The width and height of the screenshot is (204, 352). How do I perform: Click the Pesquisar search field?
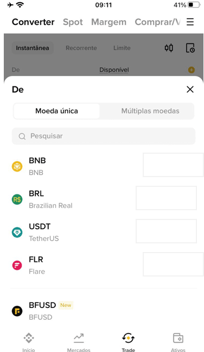104,136
